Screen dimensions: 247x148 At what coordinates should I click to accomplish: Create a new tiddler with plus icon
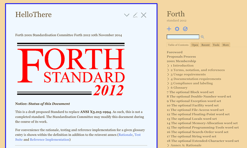coord(169,29)
